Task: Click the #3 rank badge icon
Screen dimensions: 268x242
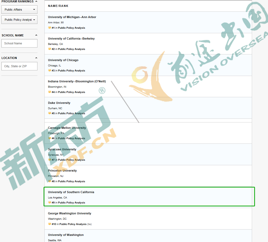Action: pos(50,70)
